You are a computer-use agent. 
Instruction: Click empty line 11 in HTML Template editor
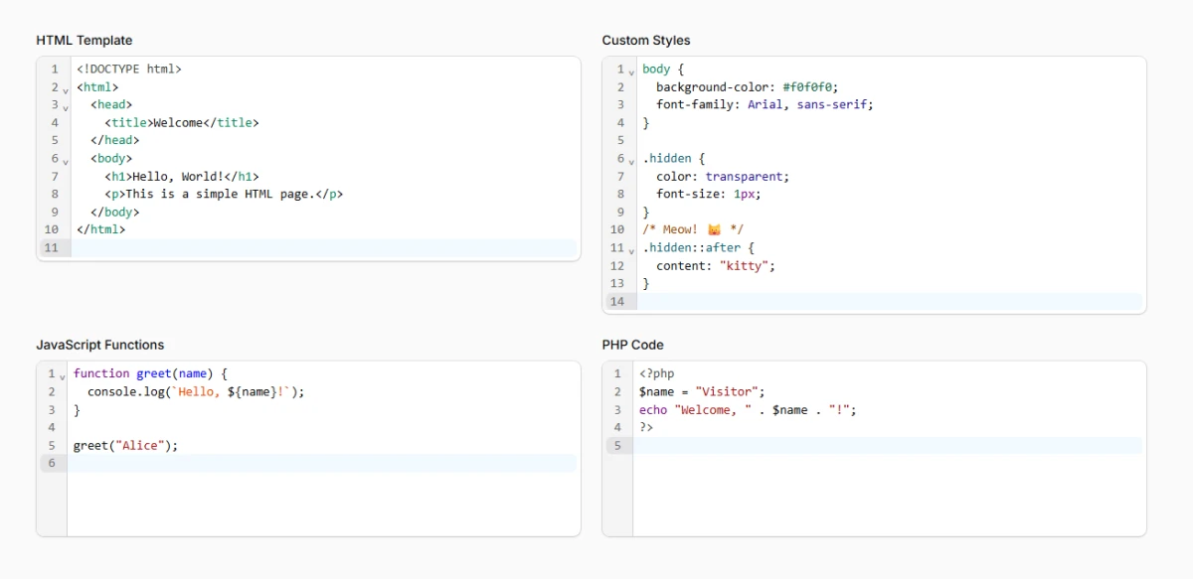[x=323, y=247]
